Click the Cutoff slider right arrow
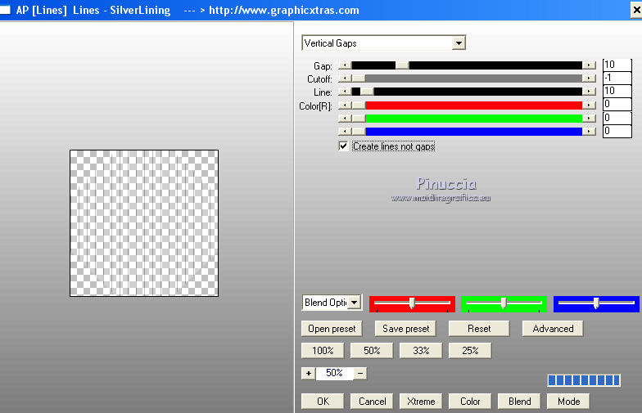This screenshot has height=413, width=642. [589, 79]
